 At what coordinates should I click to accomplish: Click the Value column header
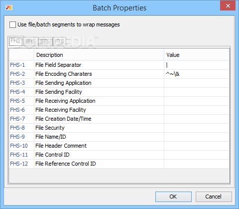197,55
